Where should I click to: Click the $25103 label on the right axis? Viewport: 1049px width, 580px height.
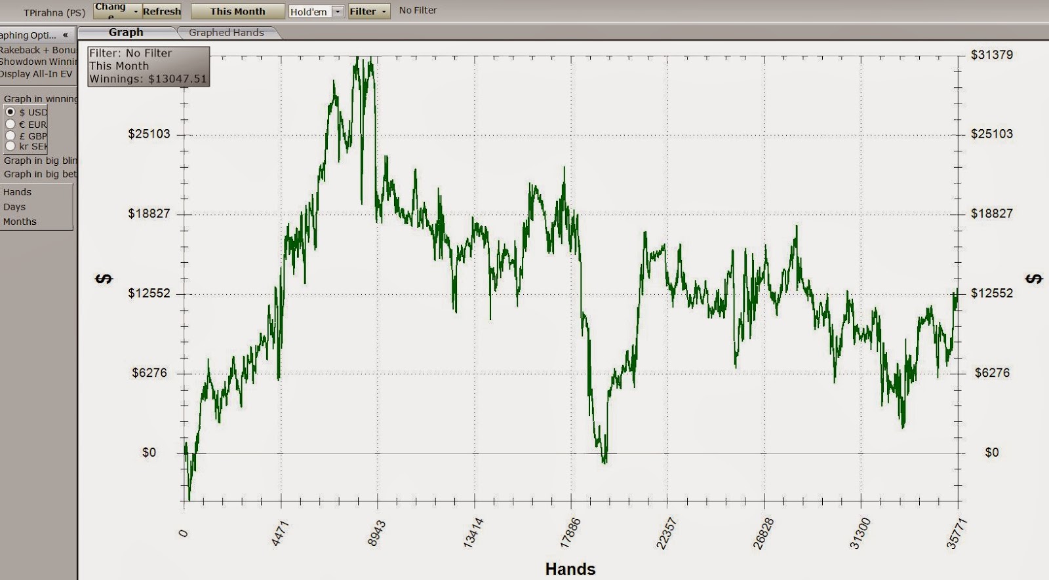click(x=991, y=134)
